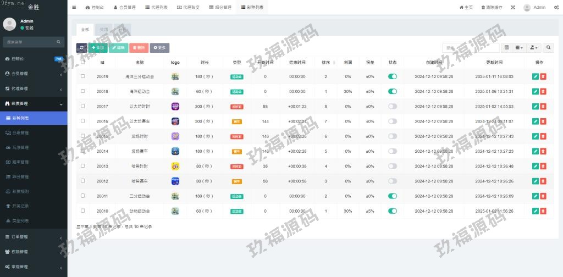Click the green 添加 button

(x=98, y=48)
